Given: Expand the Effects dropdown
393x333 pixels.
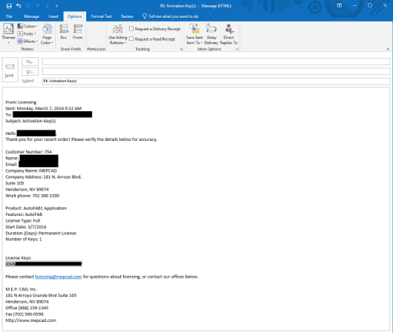Looking at the screenshot, I should coord(27,42).
